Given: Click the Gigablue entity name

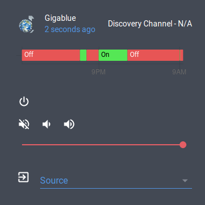Looking at the screenshot, I should coord(60,18).
